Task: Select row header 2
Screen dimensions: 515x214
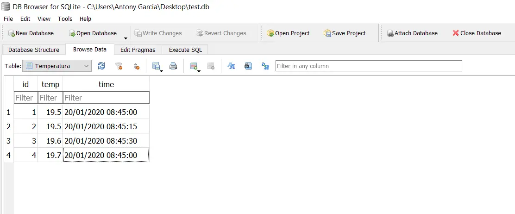Action: tap(8, 126)
